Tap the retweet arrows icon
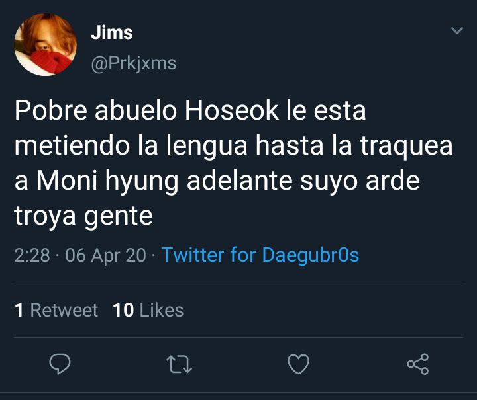Image resolution: width=477 pixels, height=400 pixels. pyautogui.click(x=179, y=364)
